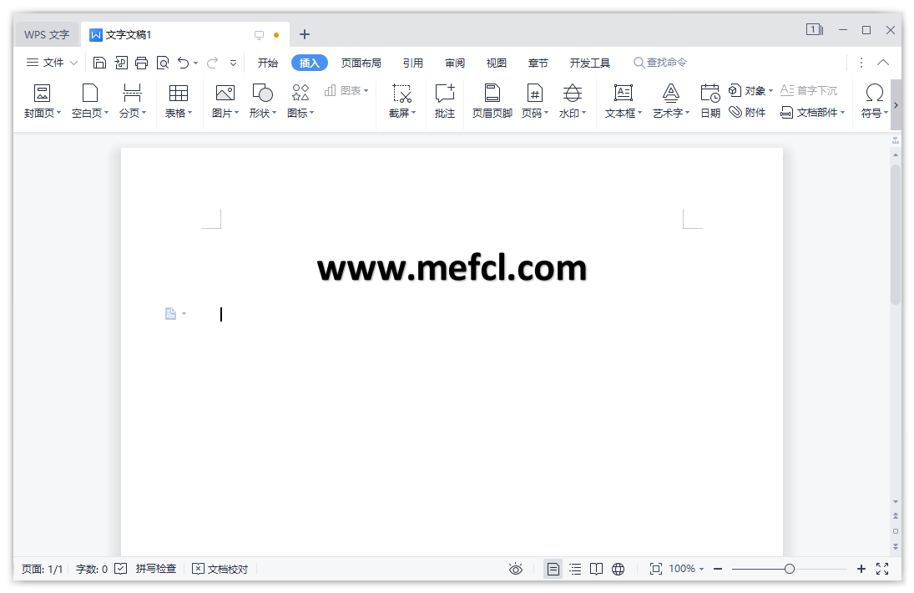Insert a symbol (符号)
Image resolution: width=914 pixels, height=593 pixels.
tap(875, 101)
